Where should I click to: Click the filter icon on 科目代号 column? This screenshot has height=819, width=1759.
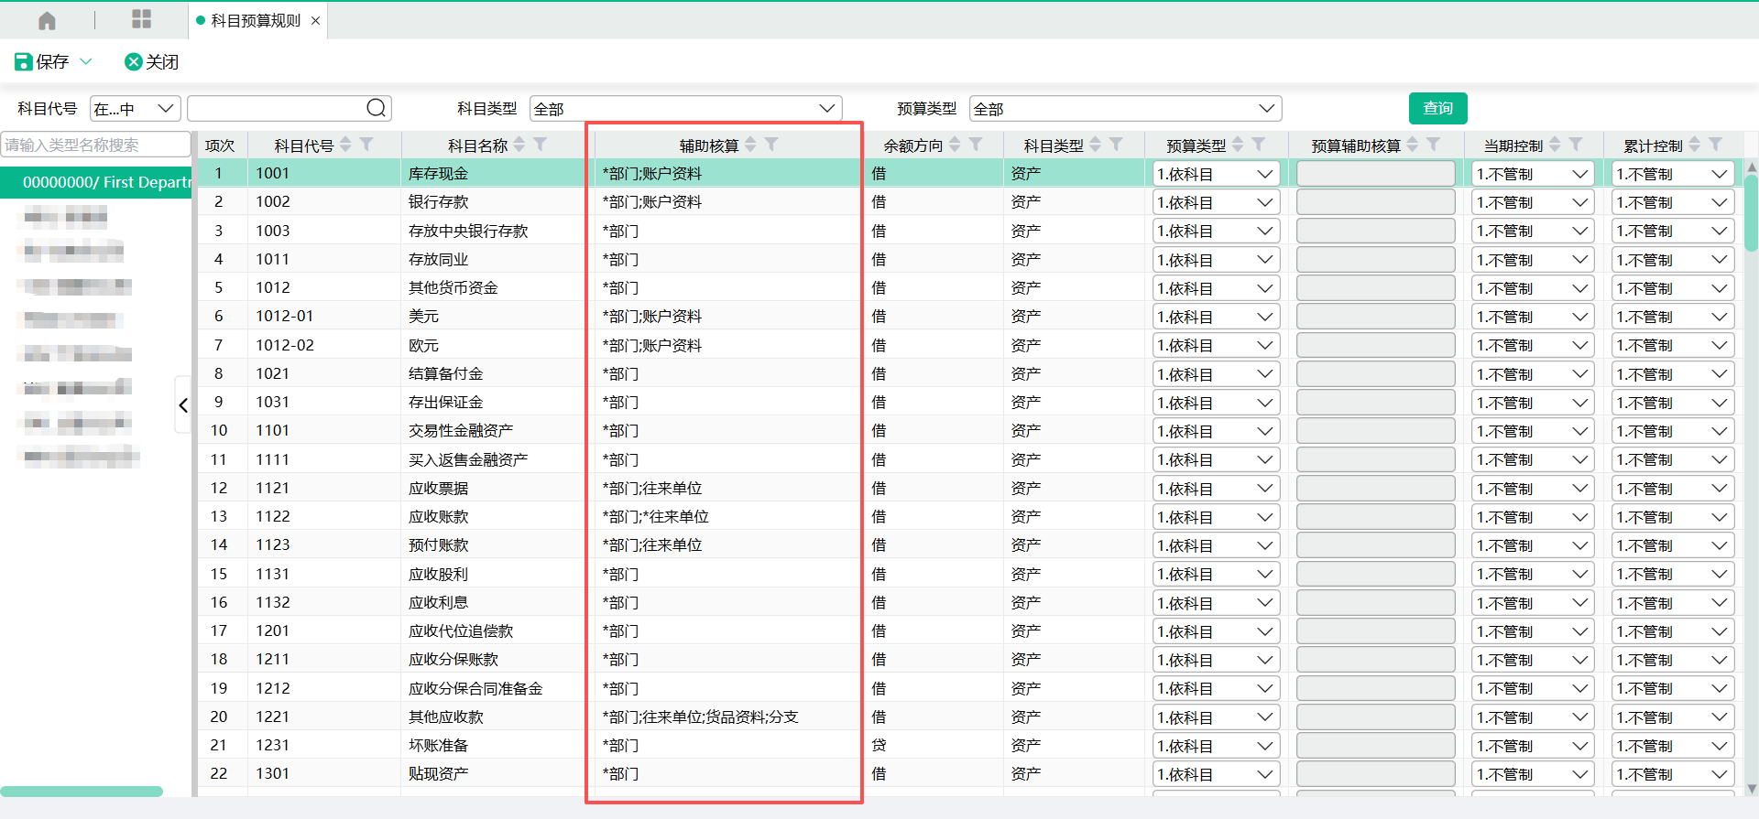click(366, 145)
